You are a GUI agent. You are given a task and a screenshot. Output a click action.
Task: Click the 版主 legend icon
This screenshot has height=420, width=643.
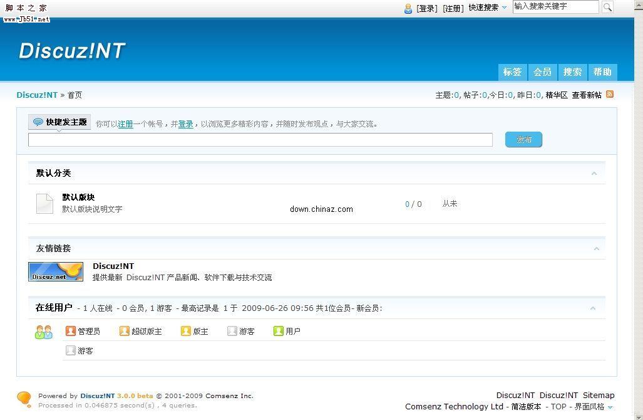pyautogui.click(x=186, y=331)
